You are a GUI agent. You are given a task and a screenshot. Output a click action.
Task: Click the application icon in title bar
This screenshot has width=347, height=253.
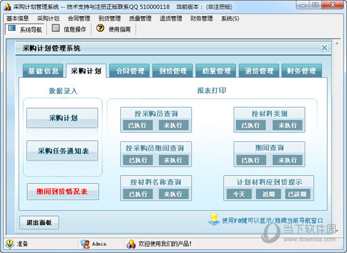point(8,7)
